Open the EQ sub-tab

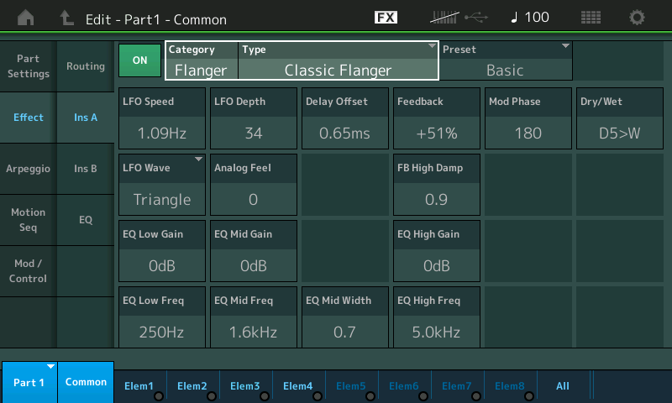[86, 220]
